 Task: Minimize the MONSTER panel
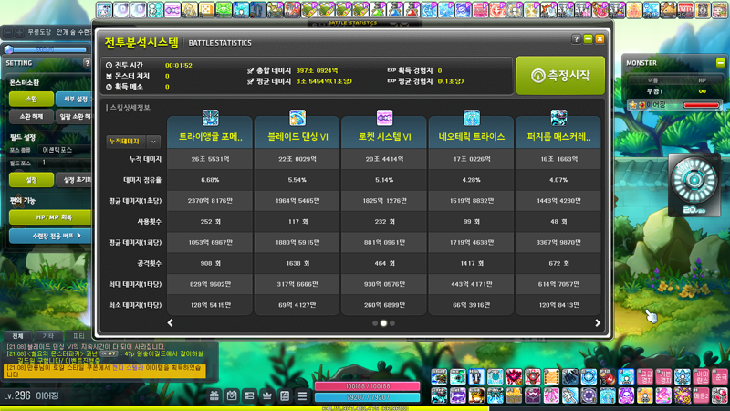point(720,62)
